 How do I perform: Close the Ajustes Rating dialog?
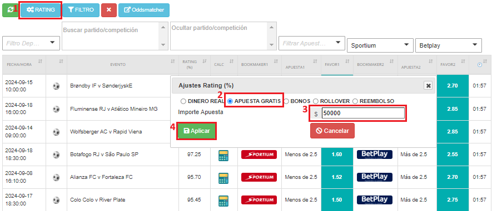click(x=428, y=86)
